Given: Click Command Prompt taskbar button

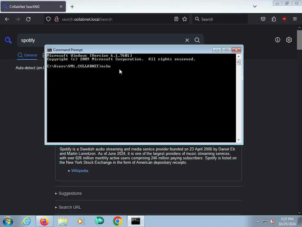Looking at the screenshot, I should tap(136, 221).
